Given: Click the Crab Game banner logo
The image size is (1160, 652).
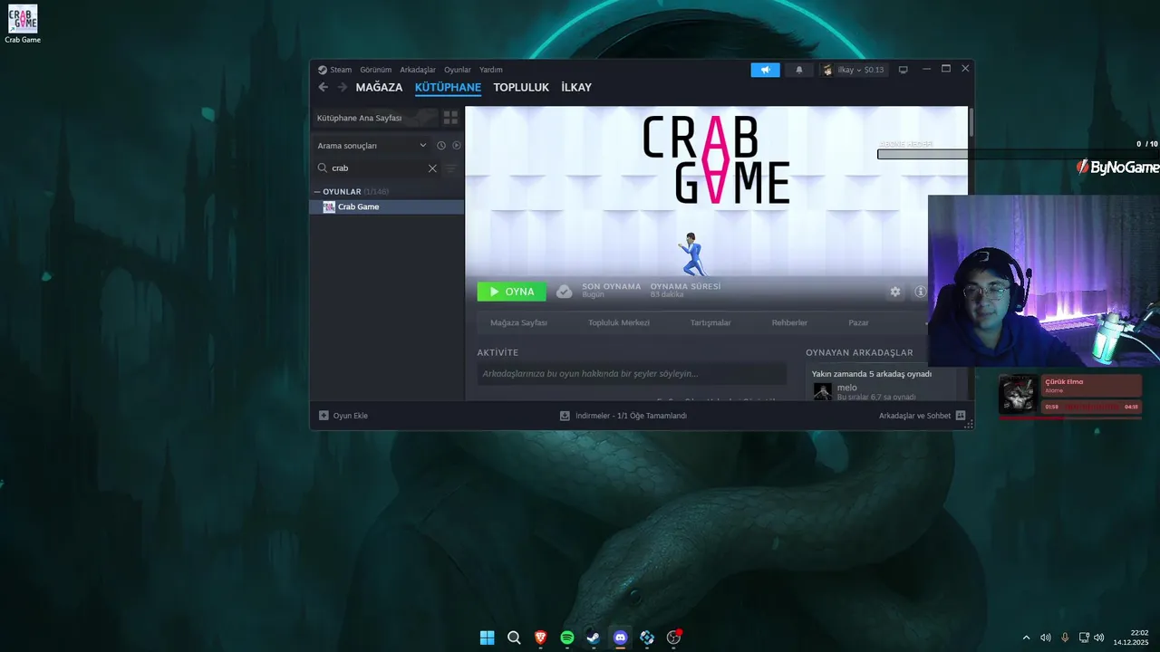Looking at the screenshot, I should click(716, 160).
